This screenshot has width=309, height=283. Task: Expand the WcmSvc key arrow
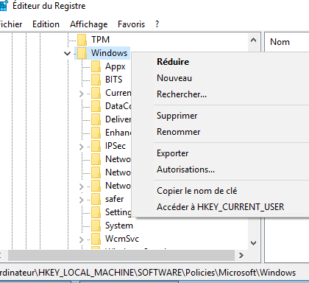[82, 240]
